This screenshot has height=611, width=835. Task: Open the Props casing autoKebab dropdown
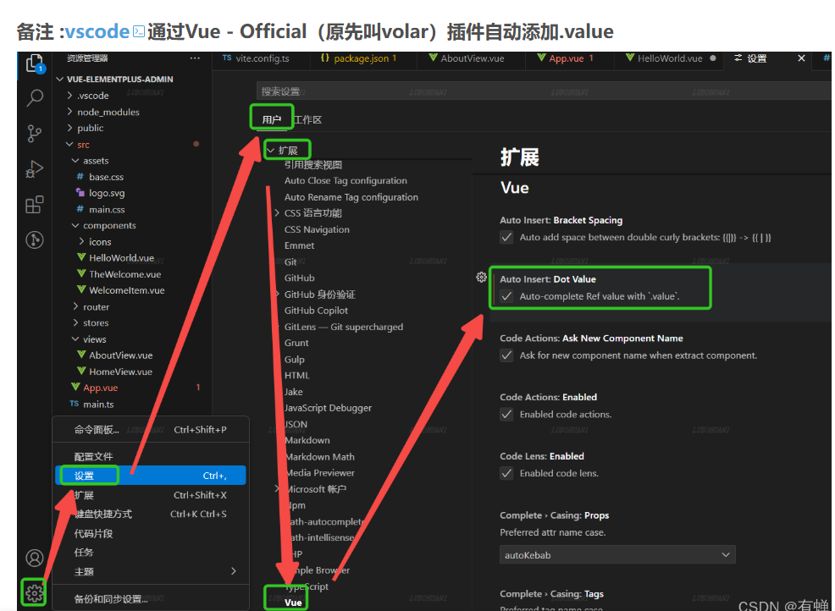coord(617,554)
